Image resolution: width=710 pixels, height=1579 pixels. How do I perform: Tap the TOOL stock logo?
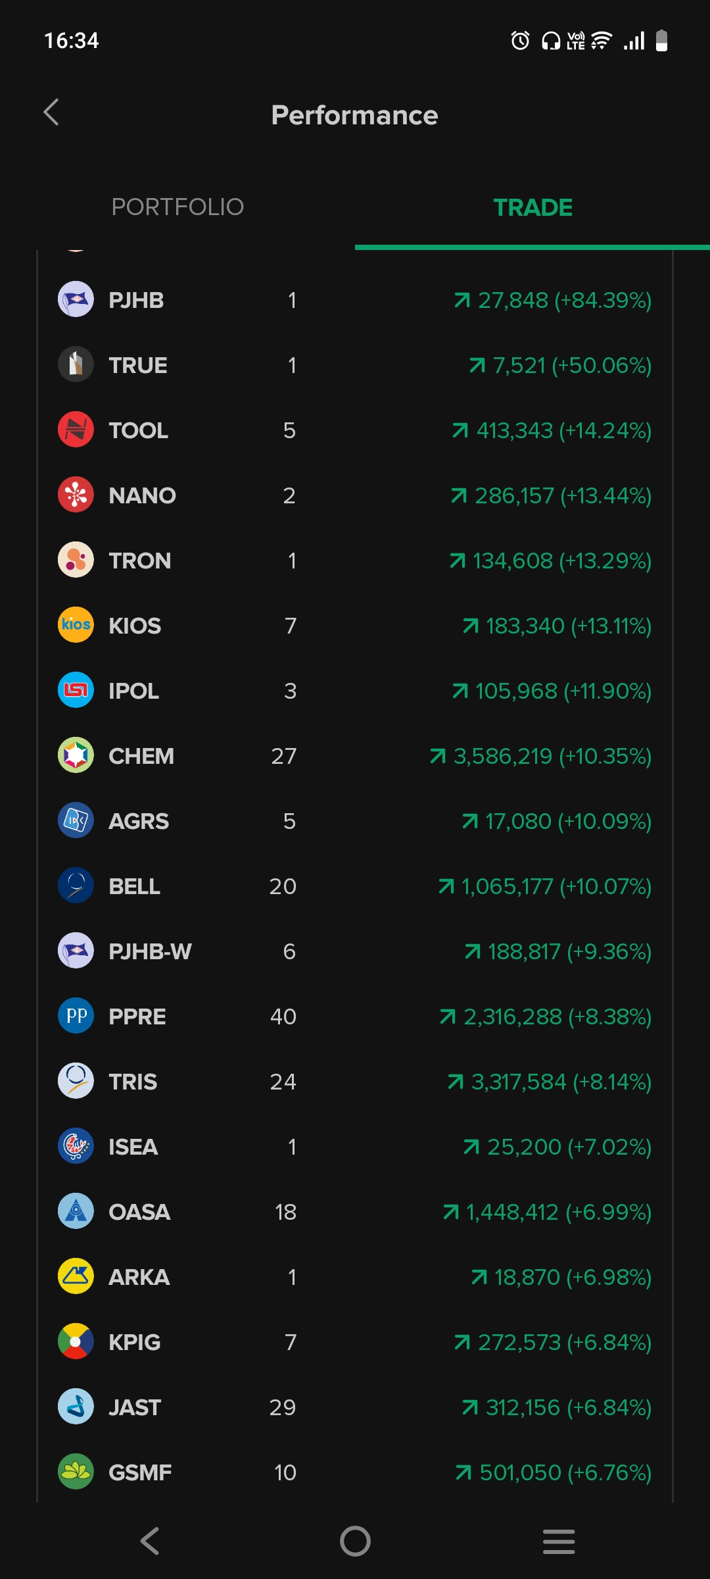pyautogui.click(x=76, y=430)
